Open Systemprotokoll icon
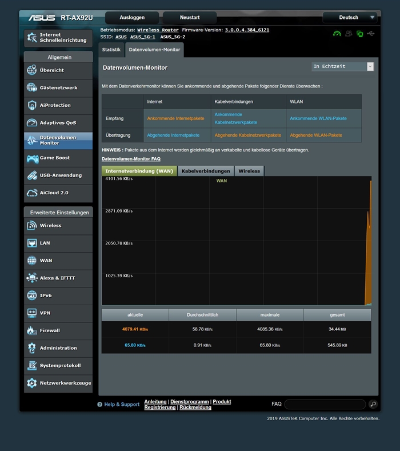The height and width of the screenshot is (451, 400). pos(31,365)
